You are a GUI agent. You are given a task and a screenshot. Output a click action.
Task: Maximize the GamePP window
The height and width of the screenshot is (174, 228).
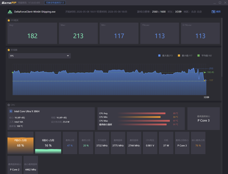coord(220,3)
